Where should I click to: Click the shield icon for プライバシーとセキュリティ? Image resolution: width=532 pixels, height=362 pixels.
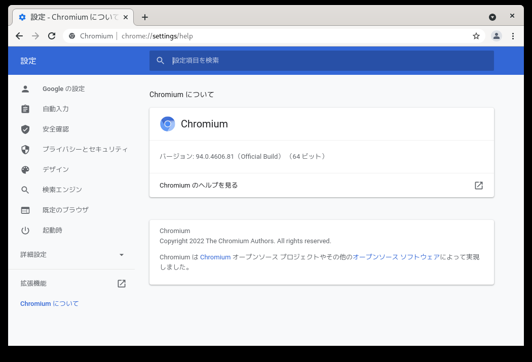(25, 149)
